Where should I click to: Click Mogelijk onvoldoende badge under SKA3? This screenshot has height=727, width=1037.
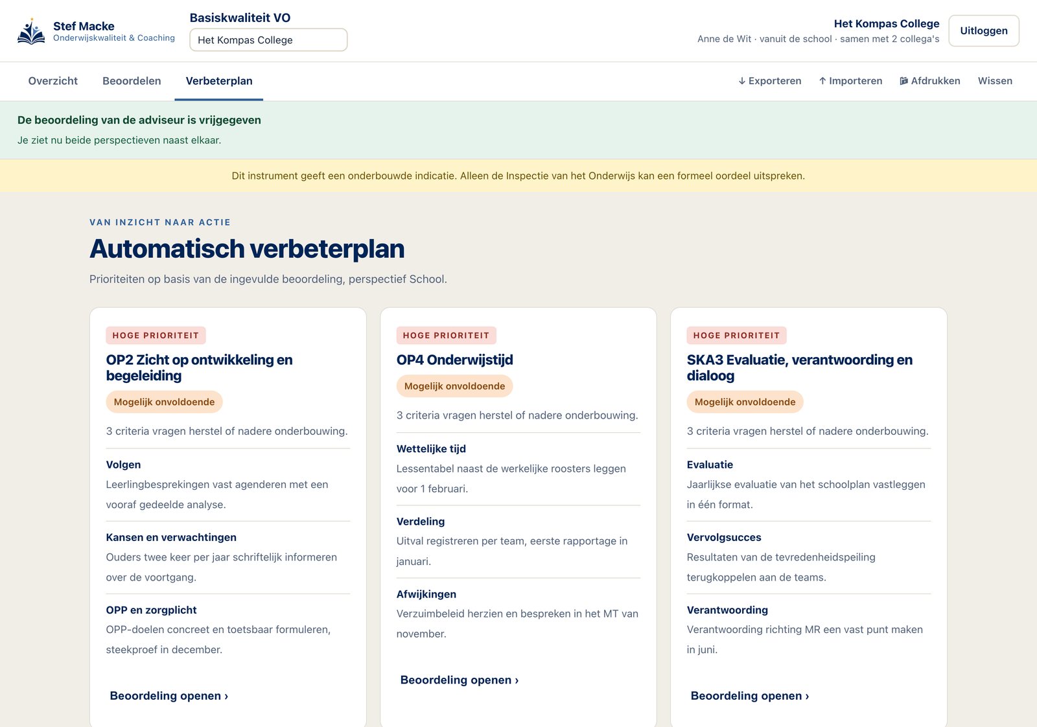[745, 402]
